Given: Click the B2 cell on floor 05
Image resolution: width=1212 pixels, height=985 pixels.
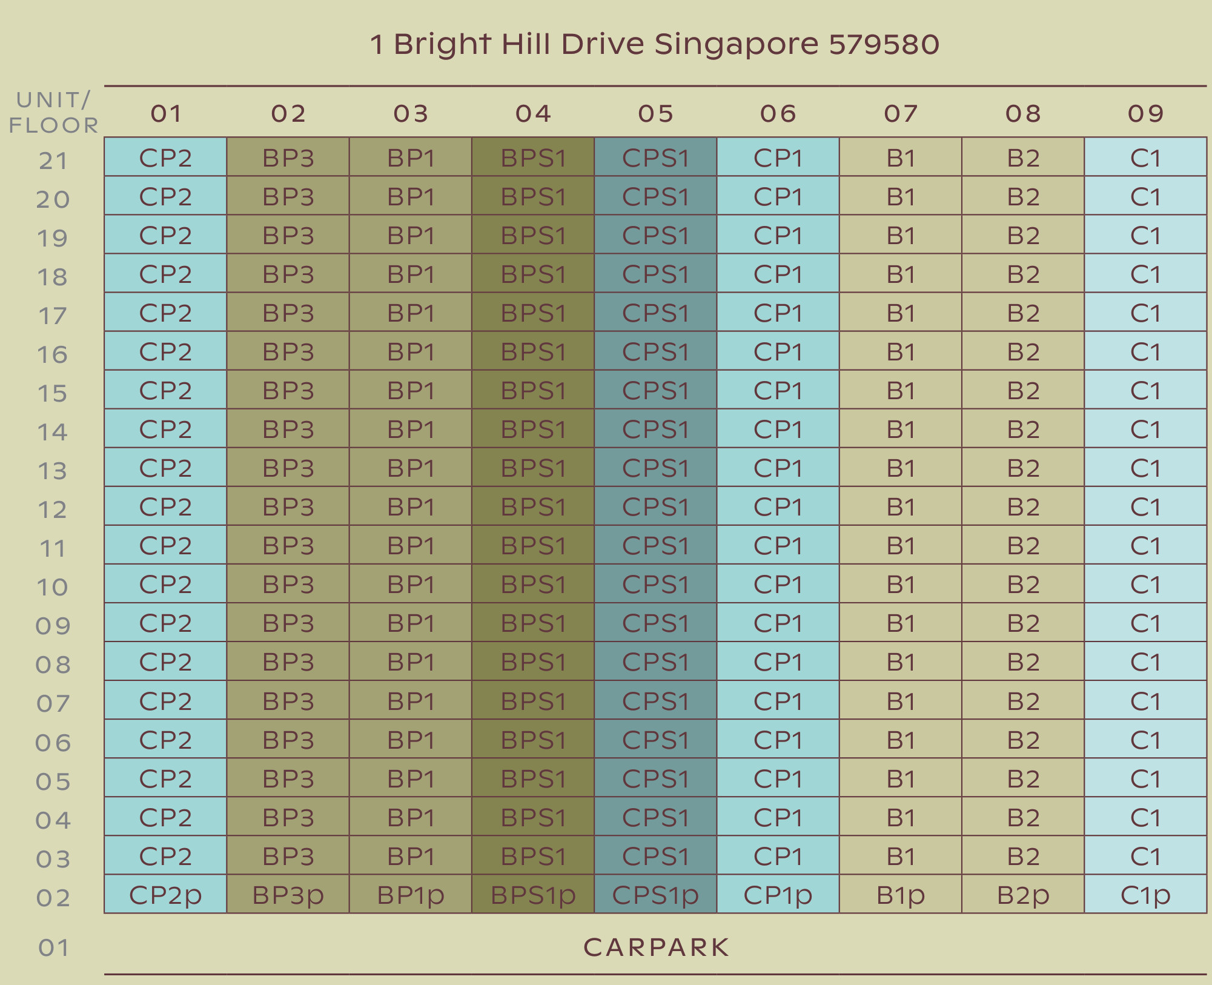Looking at the screenshot, I should [x=1023, y=777].
